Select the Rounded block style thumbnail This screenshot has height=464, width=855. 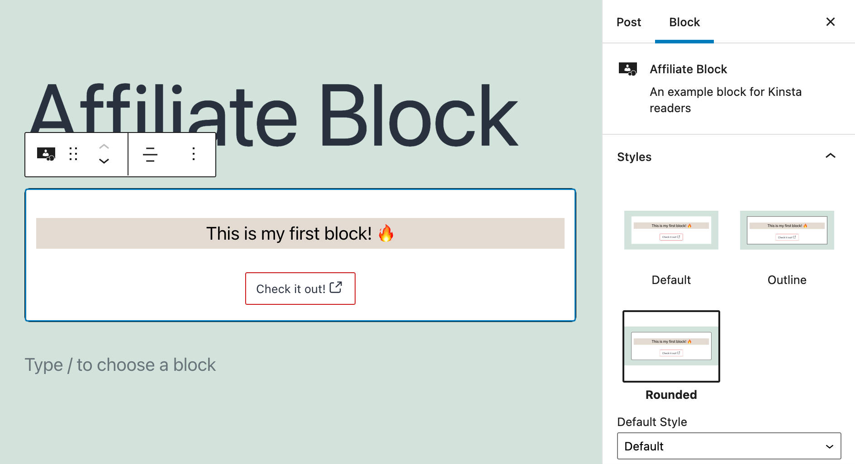(671, 346)
